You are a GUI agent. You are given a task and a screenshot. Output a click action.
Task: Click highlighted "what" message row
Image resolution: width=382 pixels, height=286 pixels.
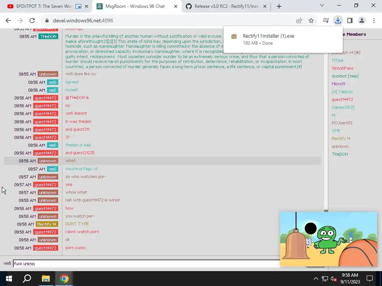[162, 161]
